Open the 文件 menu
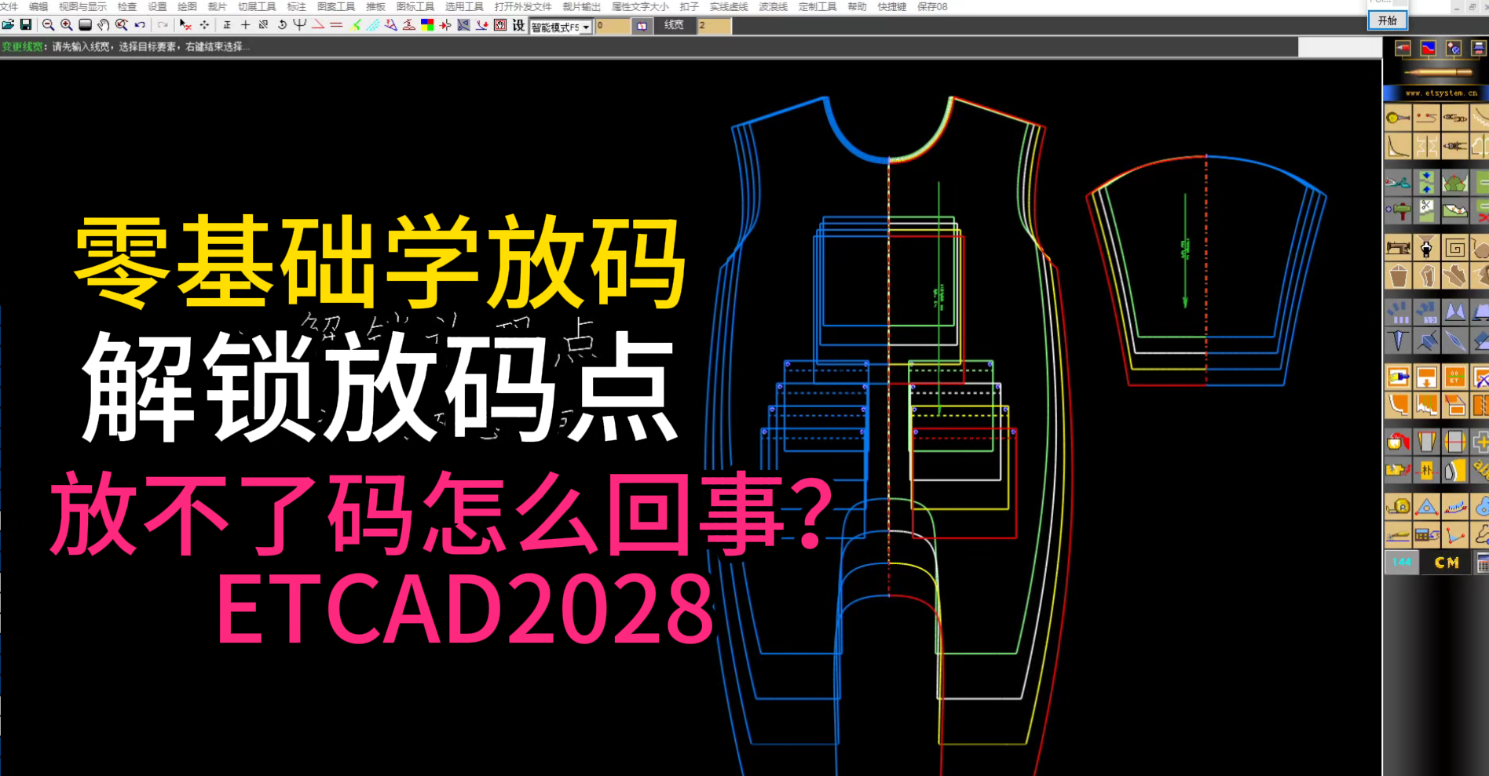The height and width of the screenshot is (776, 1489). pos(9,6)
